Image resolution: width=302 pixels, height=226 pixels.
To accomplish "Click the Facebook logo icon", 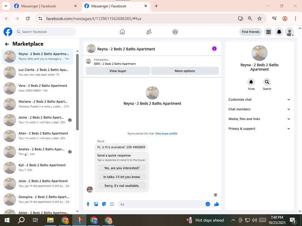I will [x=8, y=32].
